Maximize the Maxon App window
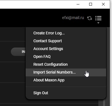Image resolution: width=112 pixels, height=106 pixels. (x=91, y=4)
